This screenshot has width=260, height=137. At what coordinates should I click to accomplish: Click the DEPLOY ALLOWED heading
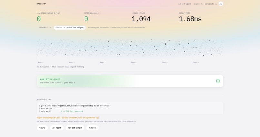tap(50, 79)
